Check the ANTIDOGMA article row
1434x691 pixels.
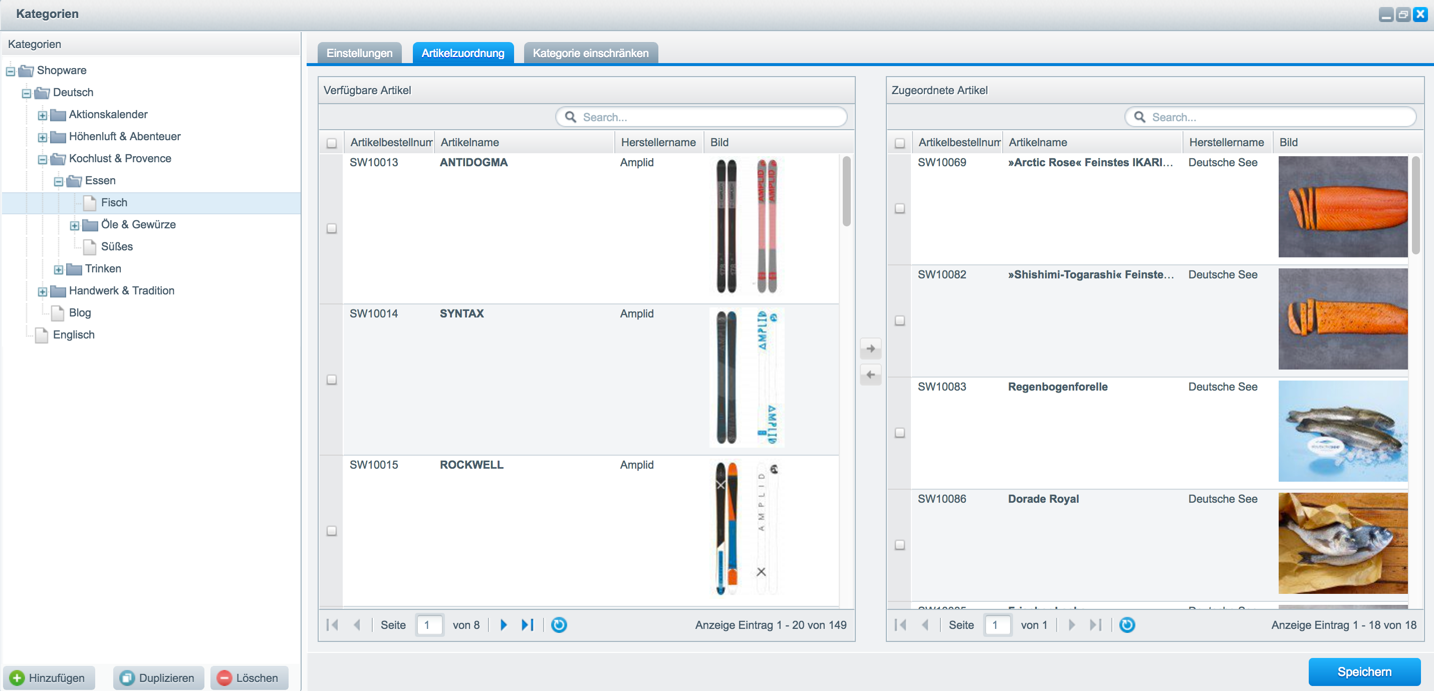(x=332, y=228)
